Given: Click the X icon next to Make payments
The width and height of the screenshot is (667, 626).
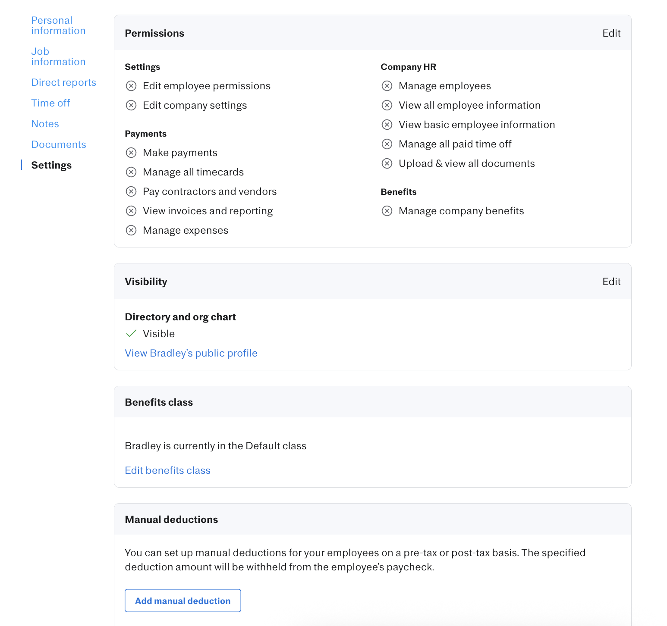Looking at the screenshot, I should pos(131,153).
